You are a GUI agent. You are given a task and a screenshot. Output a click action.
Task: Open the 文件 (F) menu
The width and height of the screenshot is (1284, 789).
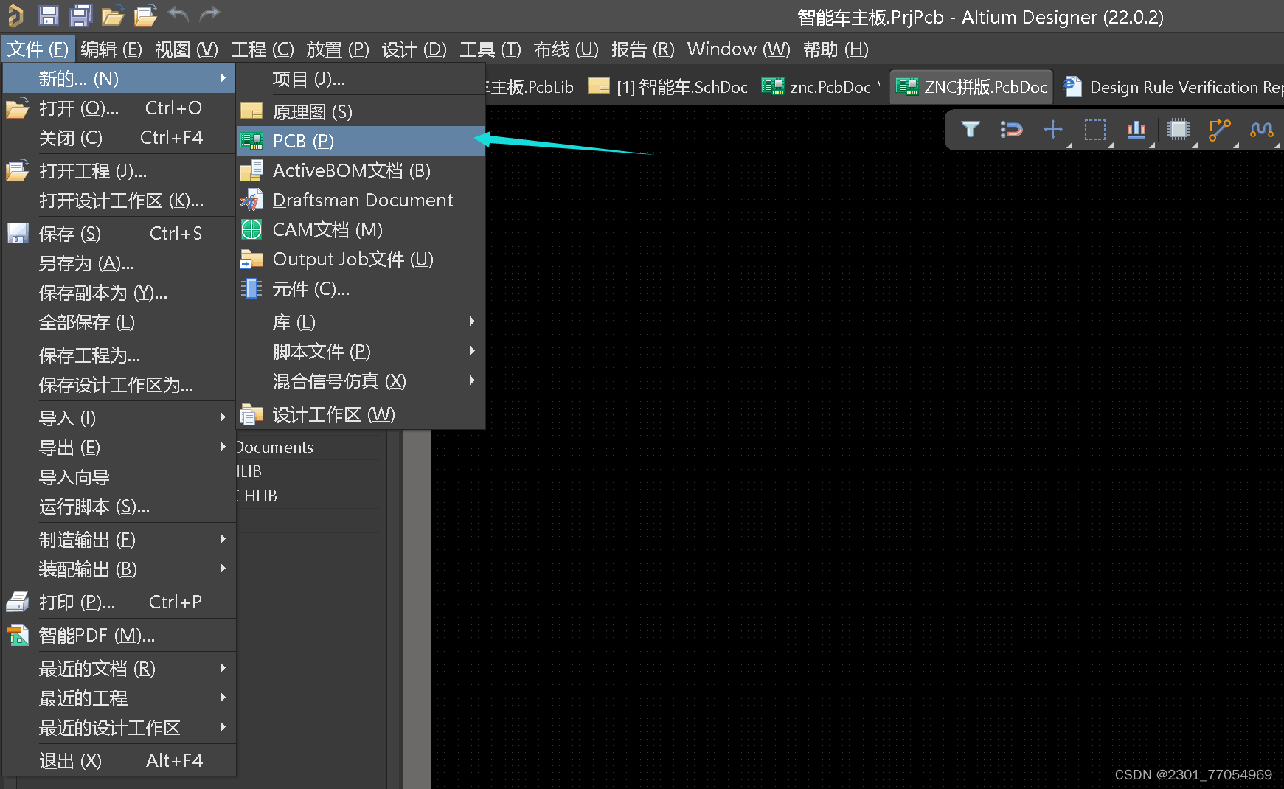pos(38,49)
